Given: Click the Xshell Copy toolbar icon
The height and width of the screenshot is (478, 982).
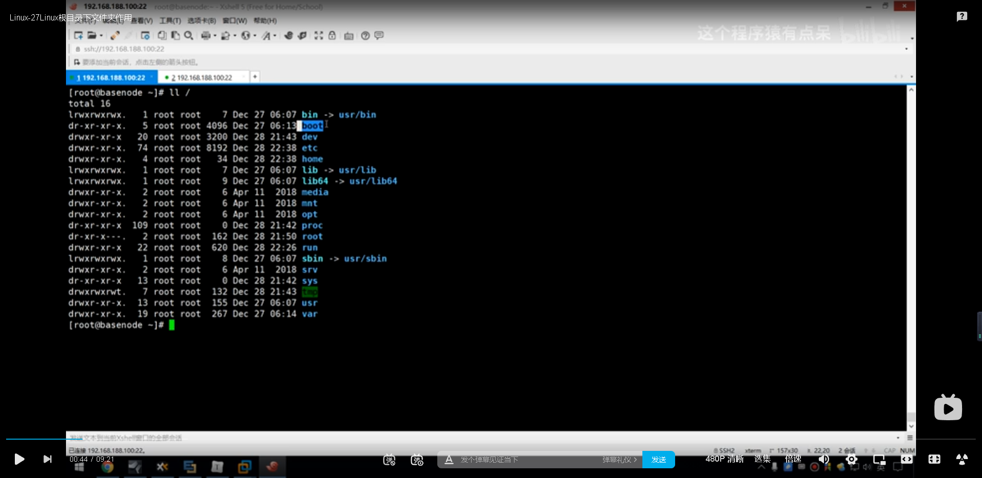Looking at the screenshot, I should (162, 35).
